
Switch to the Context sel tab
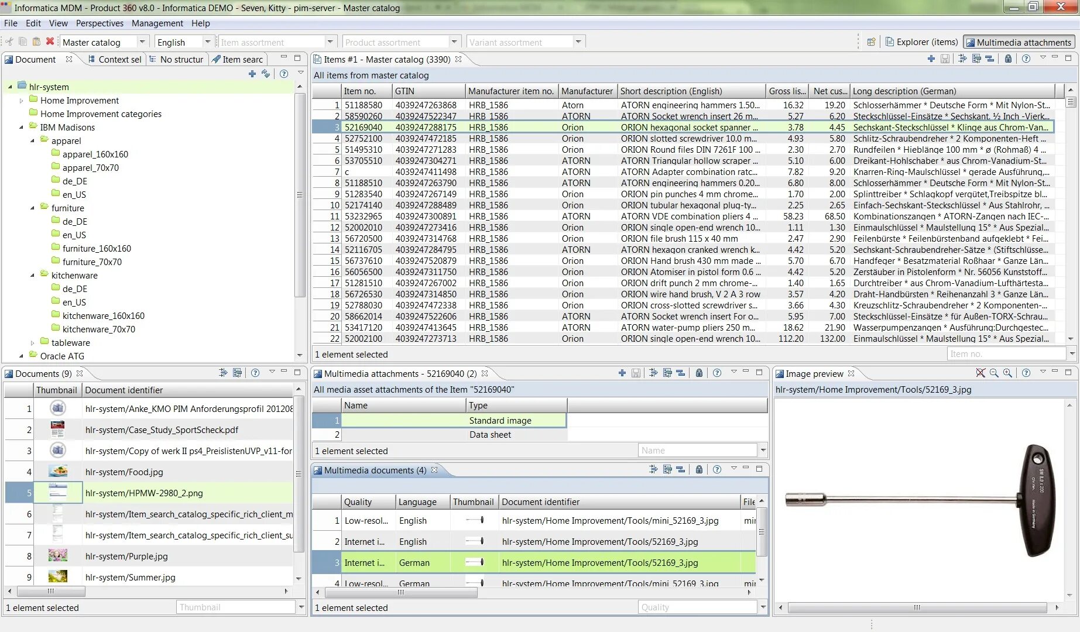click(x=114, y=59)
